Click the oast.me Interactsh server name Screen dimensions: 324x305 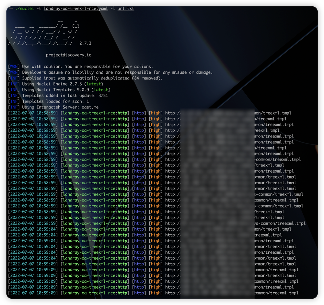[x=90, y=107]
